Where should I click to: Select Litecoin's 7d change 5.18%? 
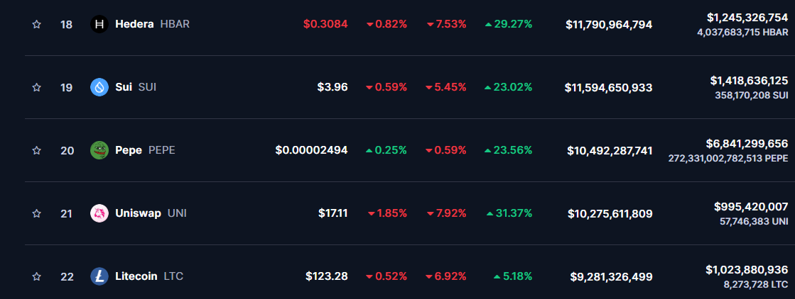(x=513, y=276)
